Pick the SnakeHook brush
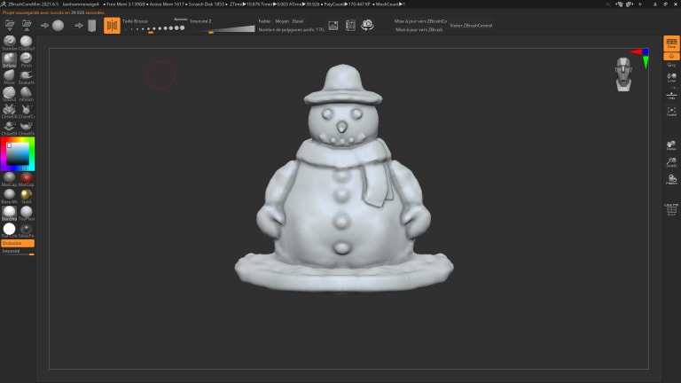Screen dimensions: 681x383 click(x=26, y=76)
